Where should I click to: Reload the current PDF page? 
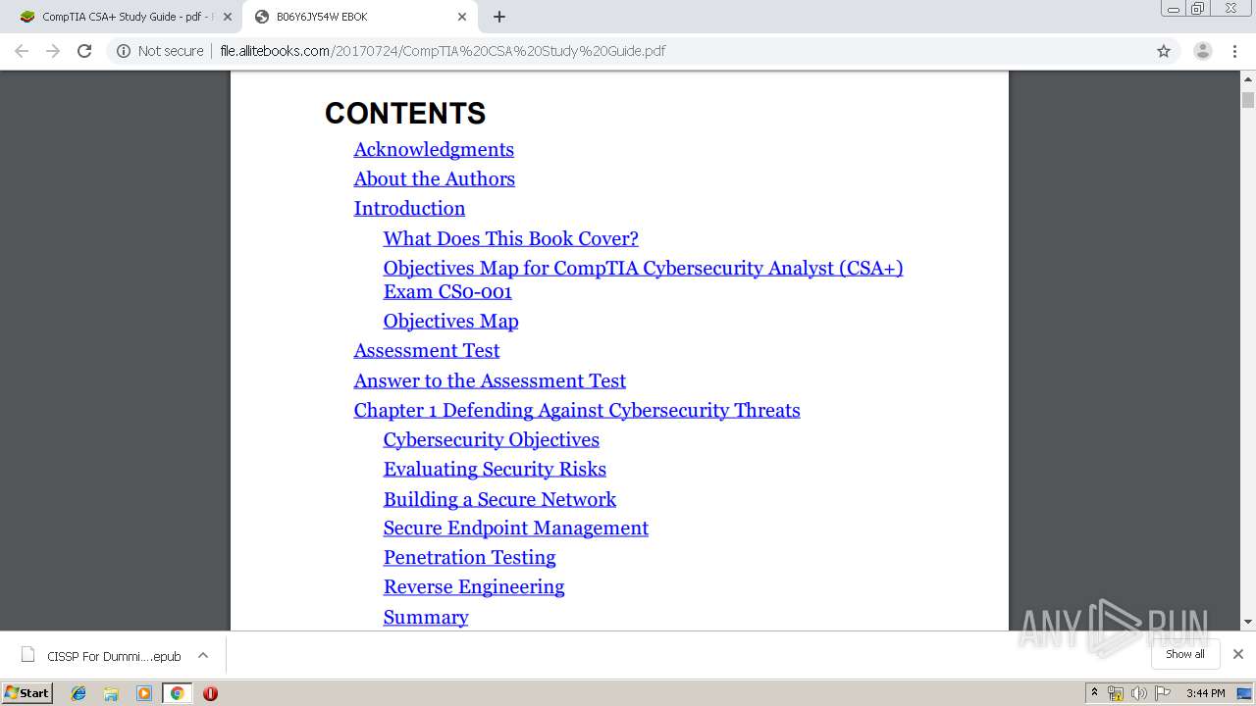pyautogui.click(x=84, y=51)
